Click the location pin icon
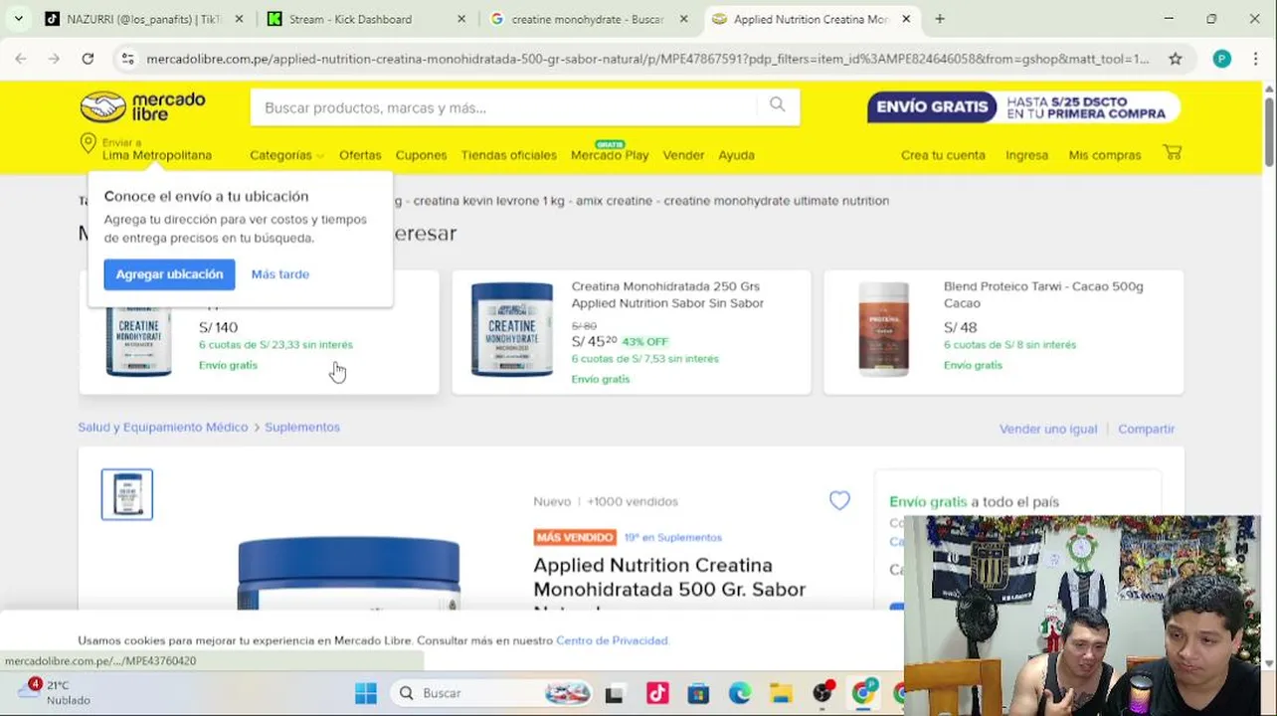The height and width of the screenshot is (716, 1277). (x=89, y=144)
